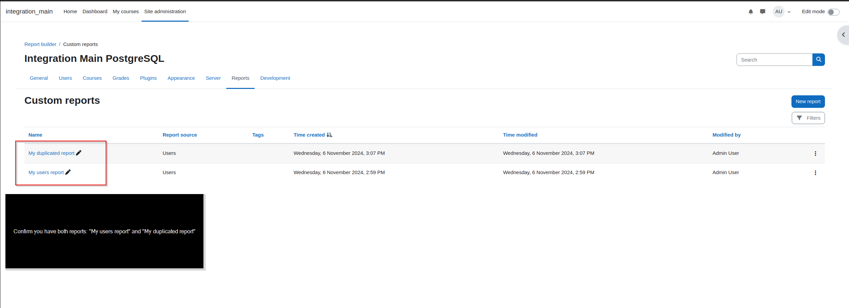Click the 2:59 PM time modified cell
Viewport: 849px width, 308px height.
pyautogui.click(x=549, y=172)
